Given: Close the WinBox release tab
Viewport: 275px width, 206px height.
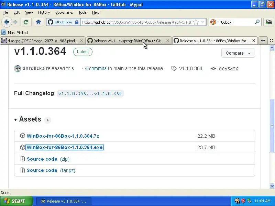Looking at the screenshot, I should click(254, 41).
